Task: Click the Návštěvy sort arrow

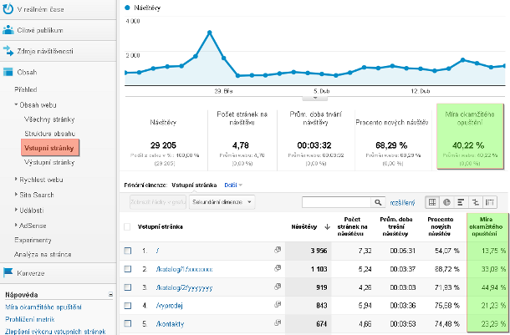Action: tap(327, 226)
